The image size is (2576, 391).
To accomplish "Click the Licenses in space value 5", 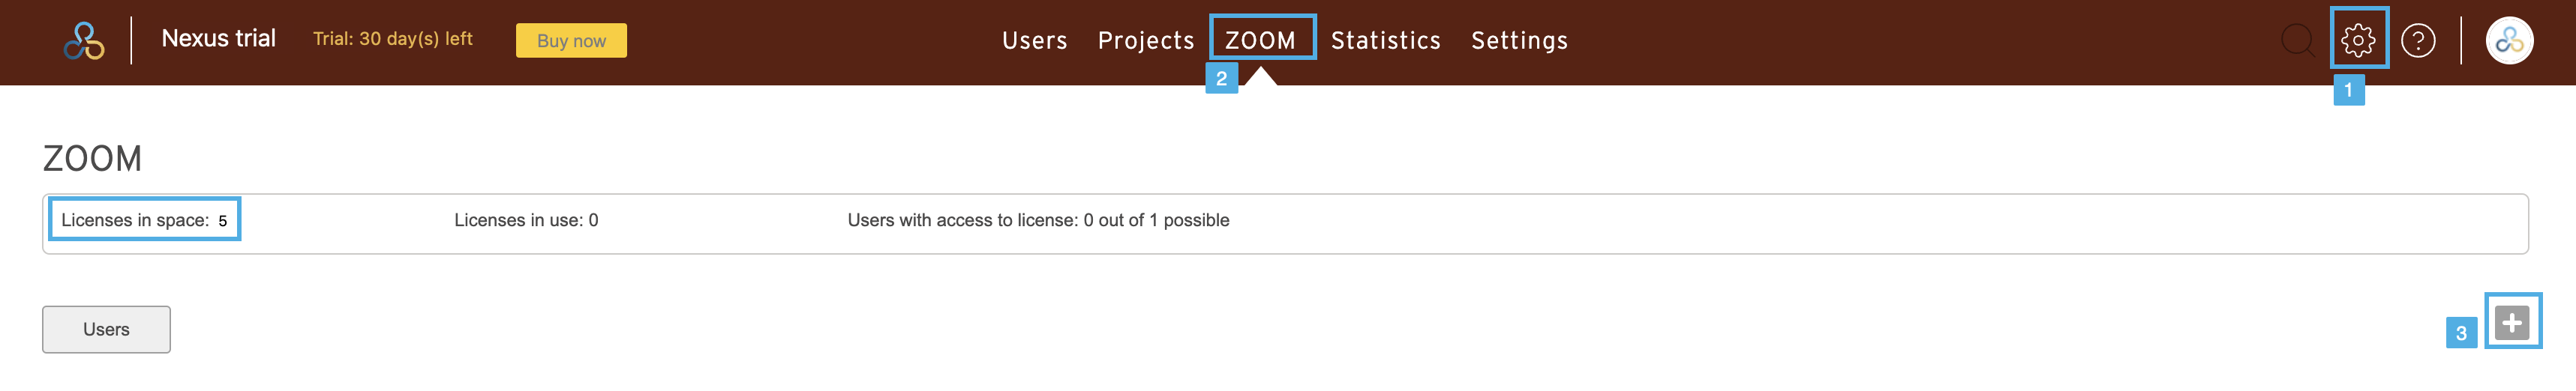I will [x=223, y=220].
